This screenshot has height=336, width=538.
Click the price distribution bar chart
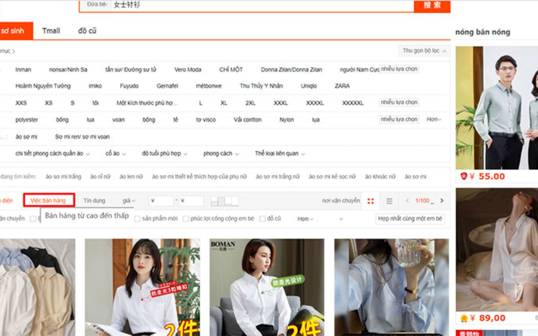point(224,201)
